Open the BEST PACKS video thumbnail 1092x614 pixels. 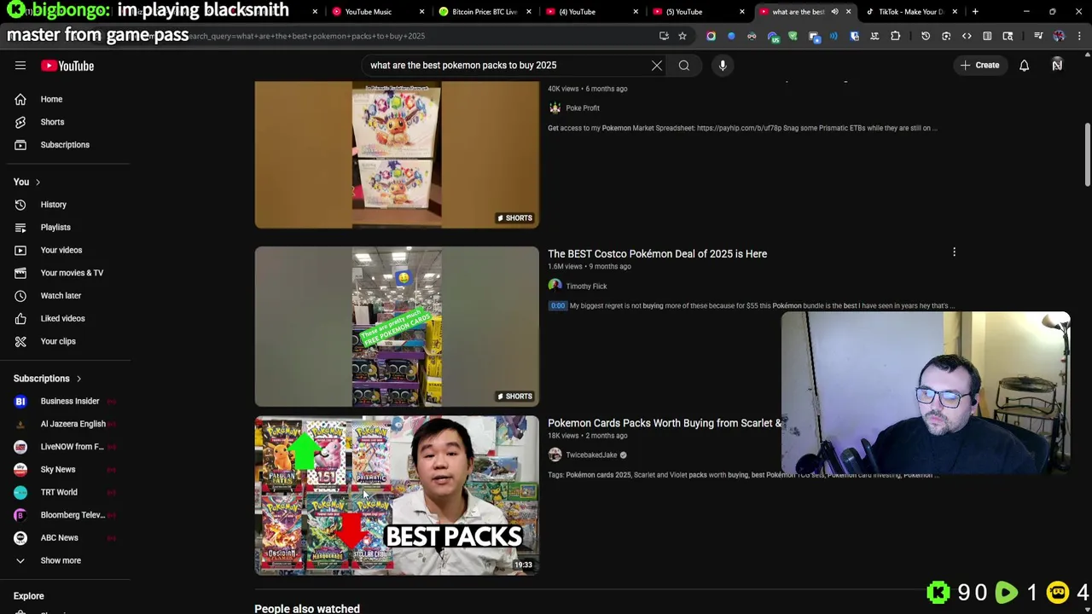(397, 495)
